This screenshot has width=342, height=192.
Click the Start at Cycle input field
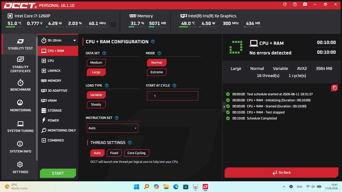coord(172,96)
